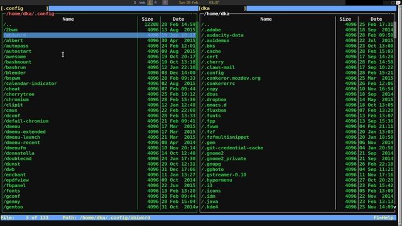Click the Path: /home/dka/.config/abiword status text
Screen dimensions: 402x226
[x=106, y=218]
